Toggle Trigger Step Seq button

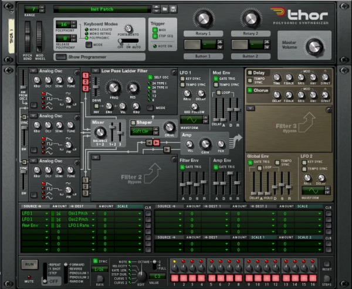tap(155, 36)
